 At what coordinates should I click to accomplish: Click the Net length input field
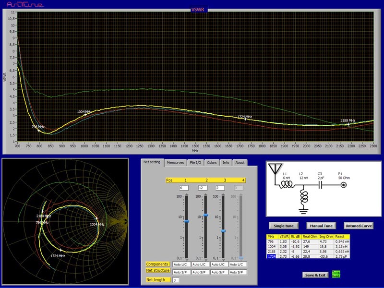[176, 280]
